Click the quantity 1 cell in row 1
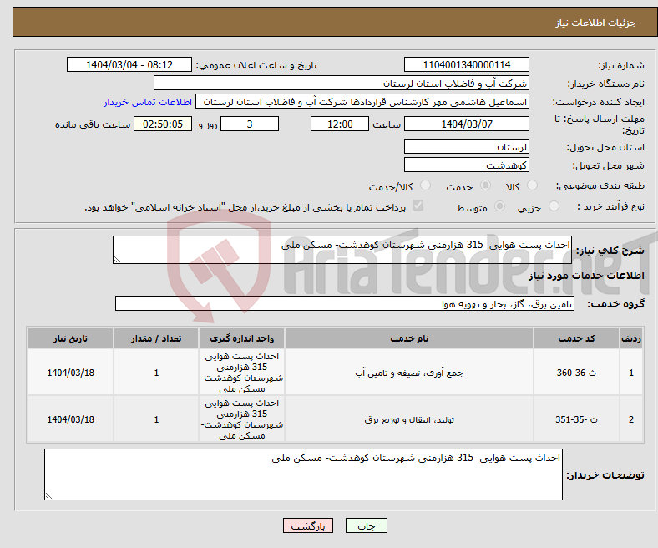This screenshot has width=658, height=548. tap(156, 373)
